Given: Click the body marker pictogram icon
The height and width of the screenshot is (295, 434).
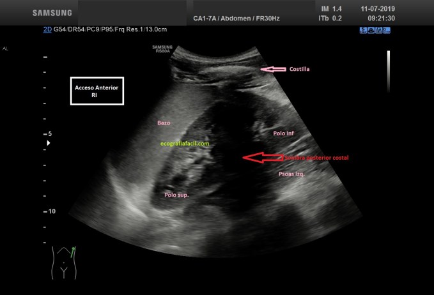Looking at the screenshot, I should pos(64,262).
